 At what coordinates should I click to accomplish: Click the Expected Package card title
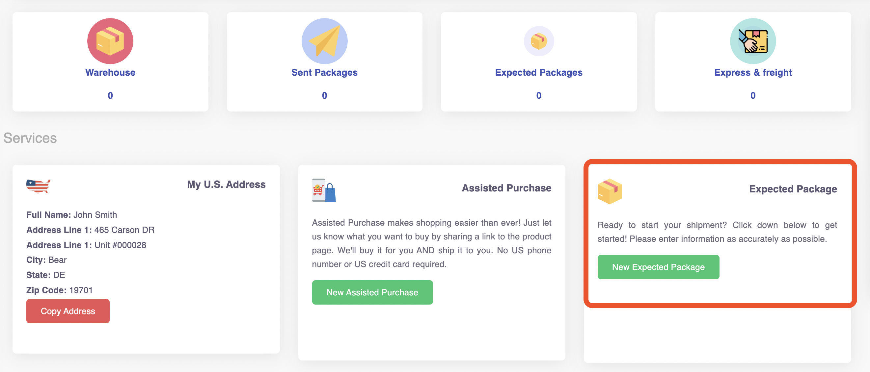[x=793, y=189]
